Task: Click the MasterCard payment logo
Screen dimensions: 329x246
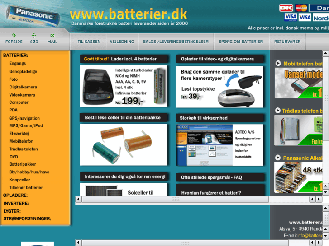Action: 301,8
